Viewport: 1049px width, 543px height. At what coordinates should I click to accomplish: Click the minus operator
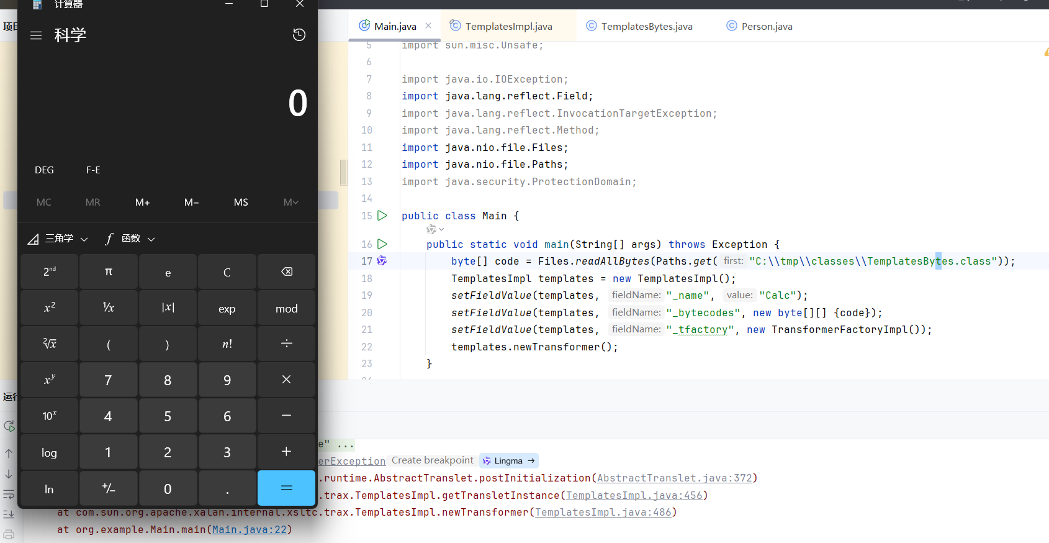(287, 416)
